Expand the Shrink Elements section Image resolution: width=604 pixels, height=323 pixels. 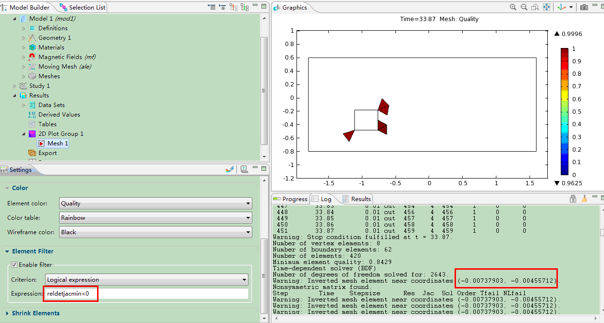[x=36, y=313]
